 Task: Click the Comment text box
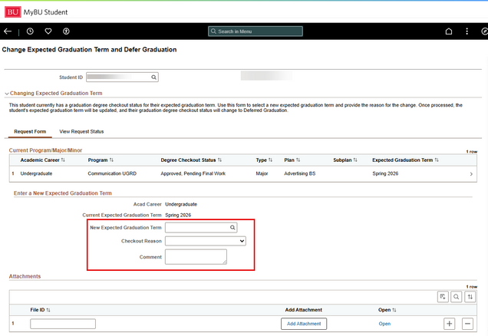tap(196, 257)
